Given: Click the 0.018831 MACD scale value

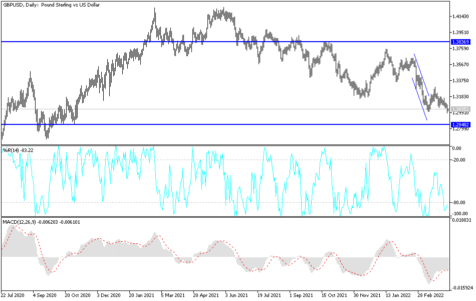Looking at the screenshot, I should [x=462, y=220].
